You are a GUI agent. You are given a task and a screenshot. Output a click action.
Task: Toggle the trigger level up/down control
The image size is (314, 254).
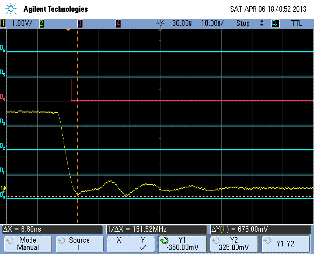click(x=262, y=23)
